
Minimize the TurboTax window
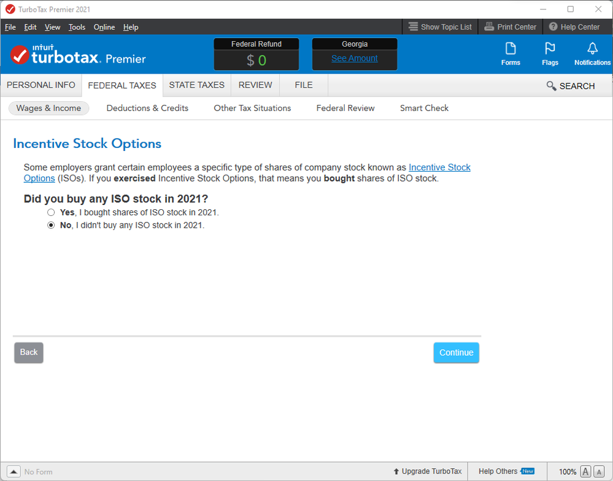(543, 9)
